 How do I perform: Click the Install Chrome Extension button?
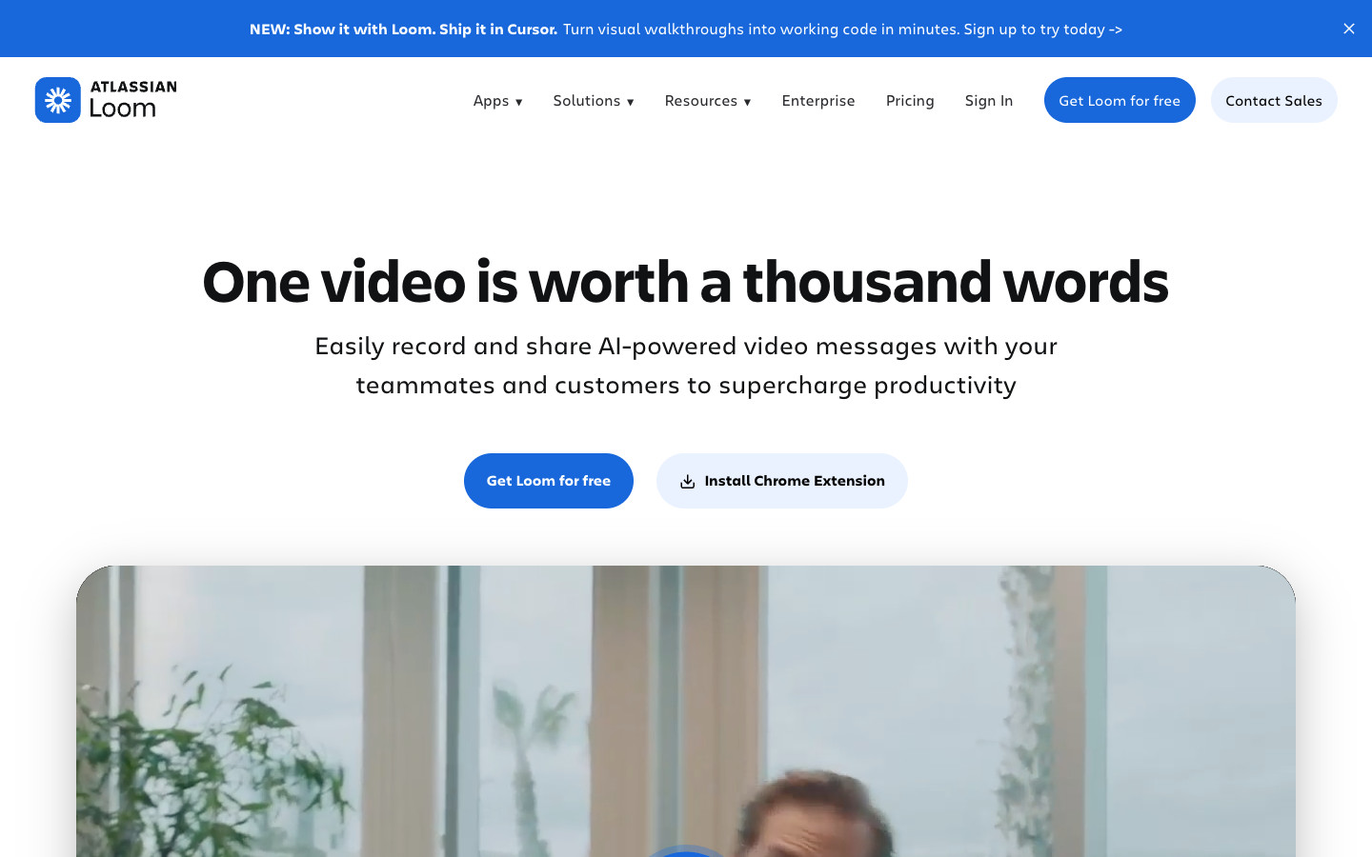point(782,481)
